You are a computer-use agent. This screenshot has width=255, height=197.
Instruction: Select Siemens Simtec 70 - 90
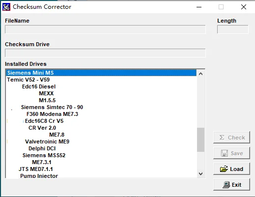pyautogui.click(x=52, y=107)
